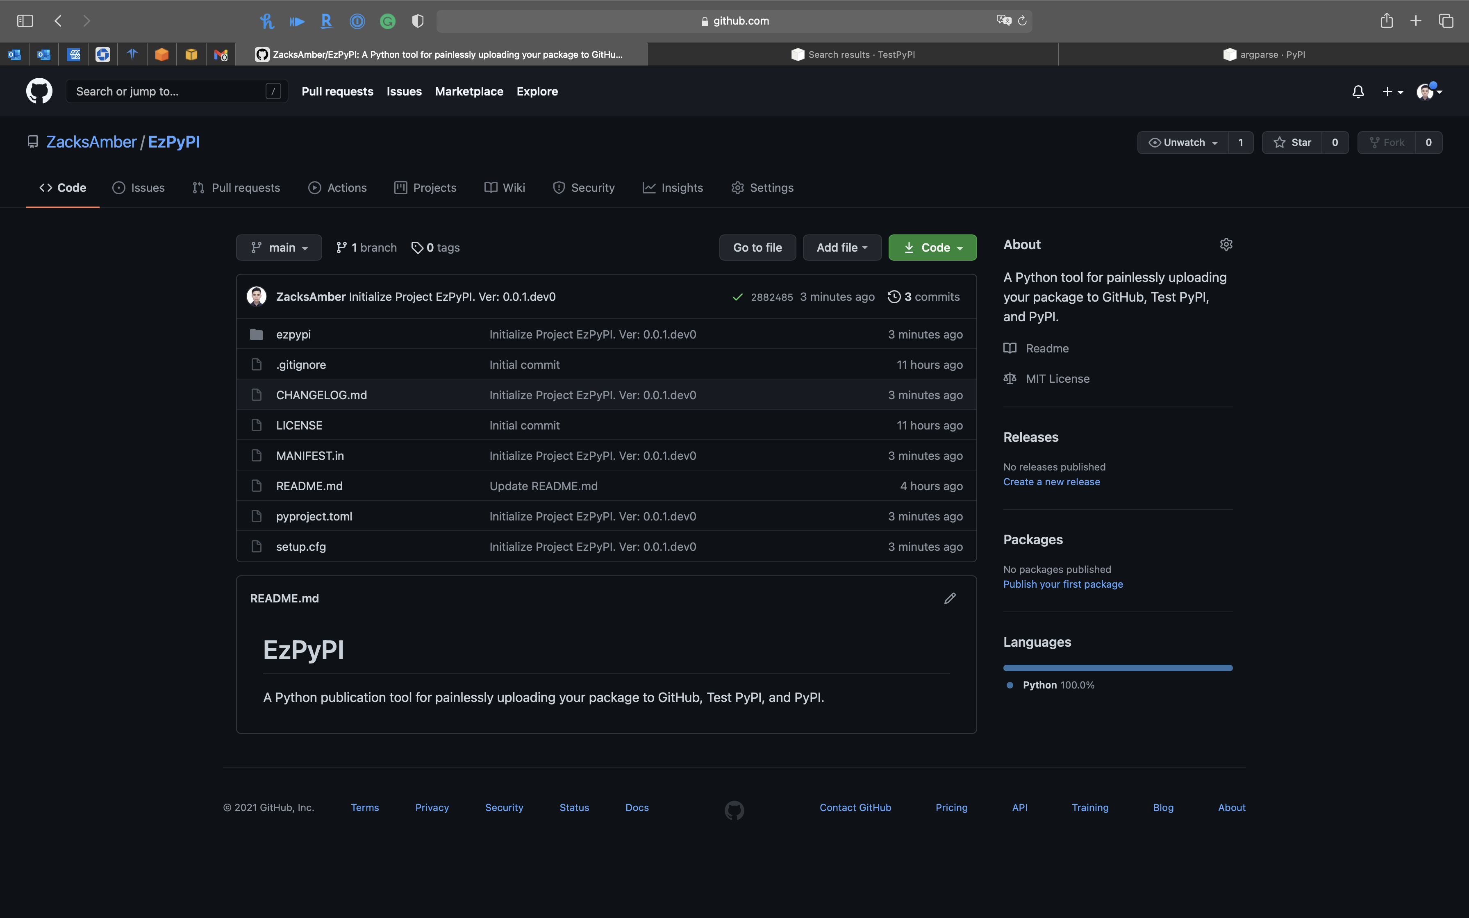1469x918 pixels.
Task: Click the Python language bar
Action: pos(1118,668)
